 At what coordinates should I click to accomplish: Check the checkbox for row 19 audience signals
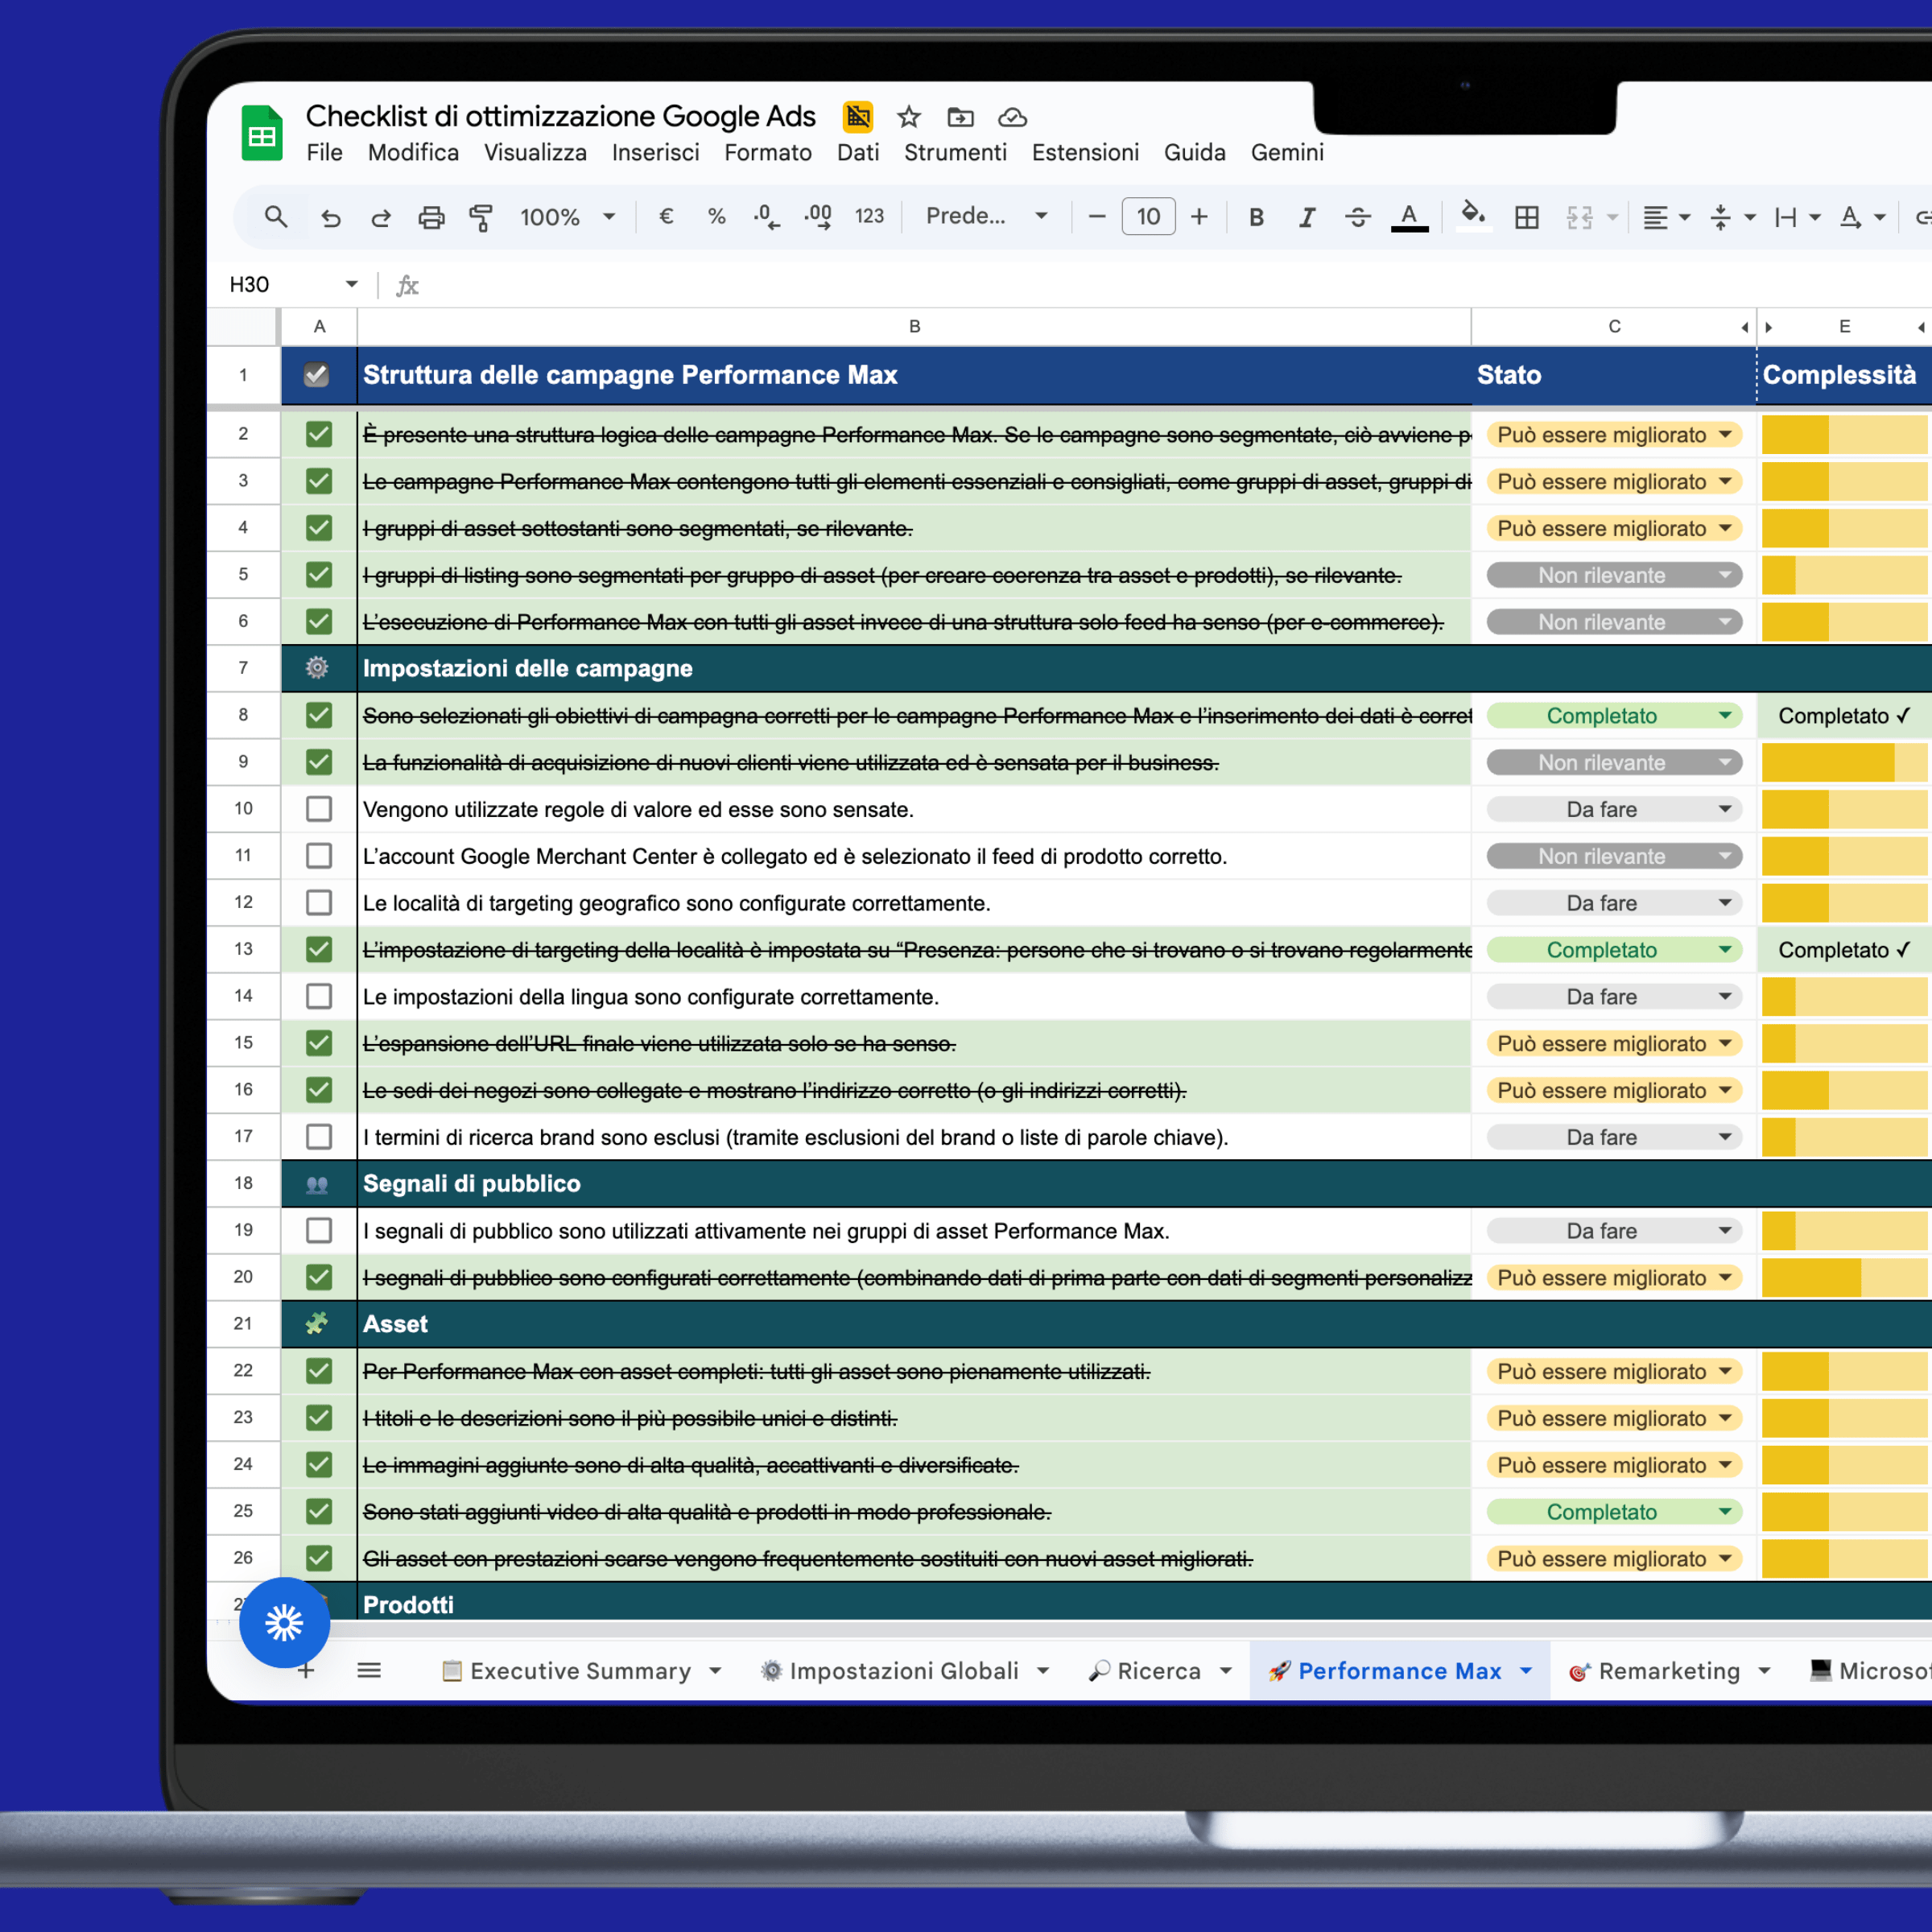(x=319, y=1230)
